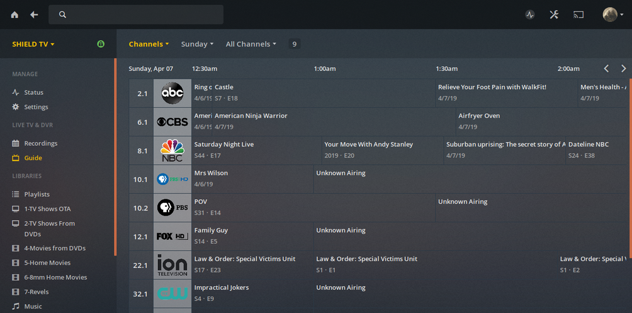Click the 6-8mm Home Movies film icon
Image resolution: width=632 pixels, height=313 pixels.
click(16, 277)
